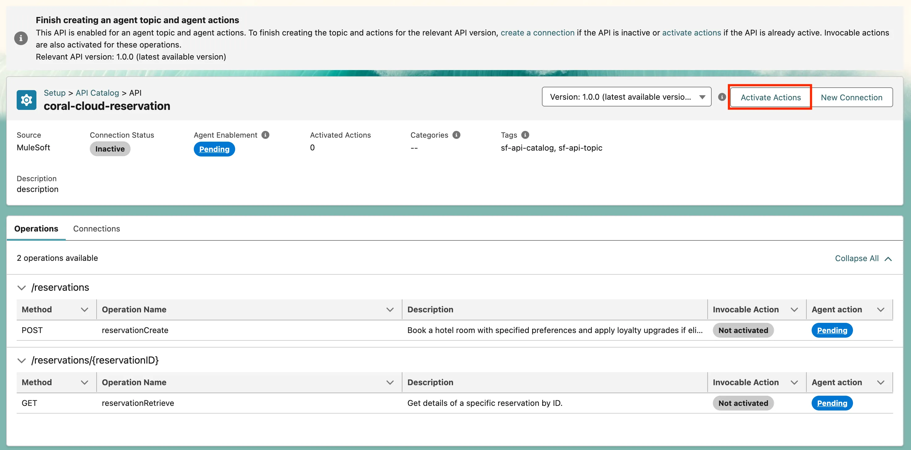The height and width of the screenshot is (450, 911).
Task: Click the Setup gear icon beside coral-cloud-reservation
Action: pyautogui.click(x=26, y=100)
